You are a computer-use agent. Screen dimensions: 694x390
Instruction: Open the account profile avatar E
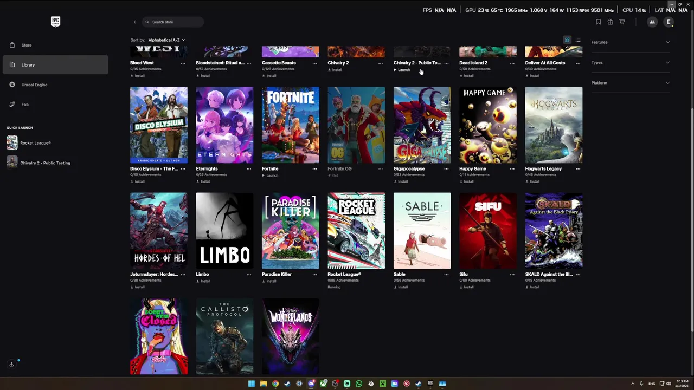(x=669, y=22)
